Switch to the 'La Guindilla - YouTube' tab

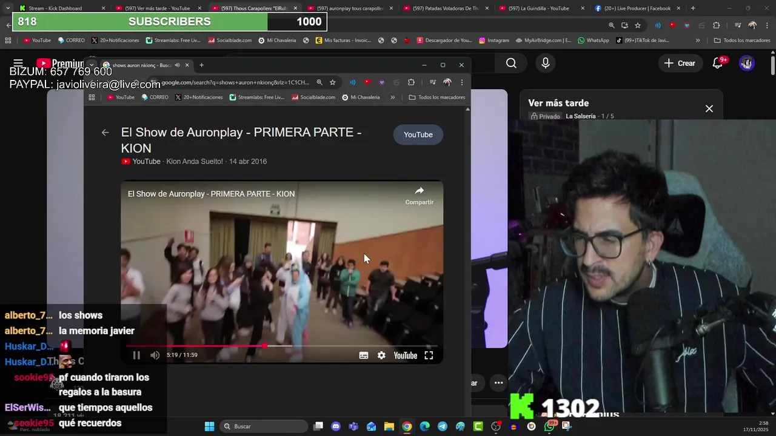pos(541,8)
